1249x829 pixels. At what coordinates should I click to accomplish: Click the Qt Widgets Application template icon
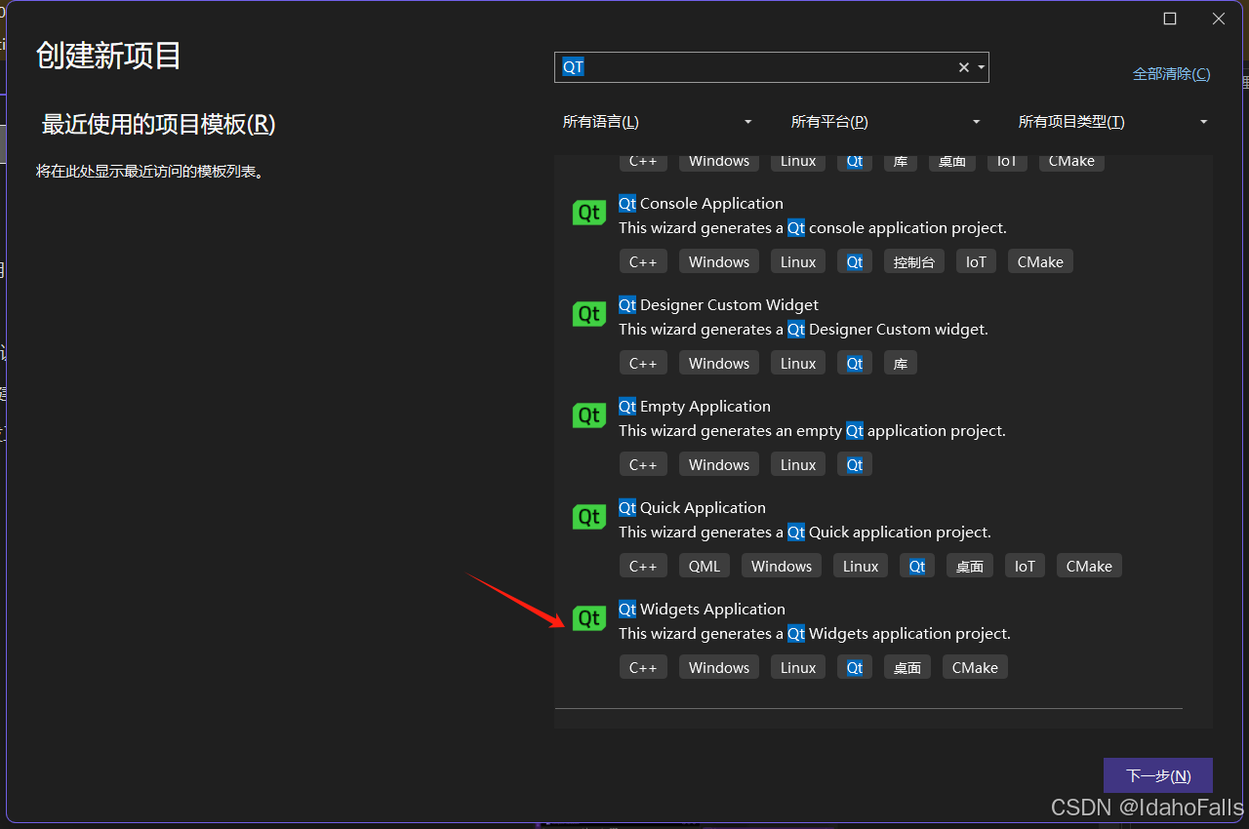(x=589, y=617)
